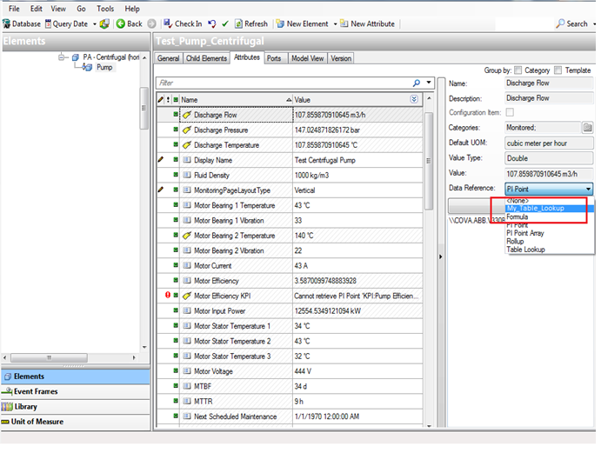Choose Formula in data reference list

(550, 217)
